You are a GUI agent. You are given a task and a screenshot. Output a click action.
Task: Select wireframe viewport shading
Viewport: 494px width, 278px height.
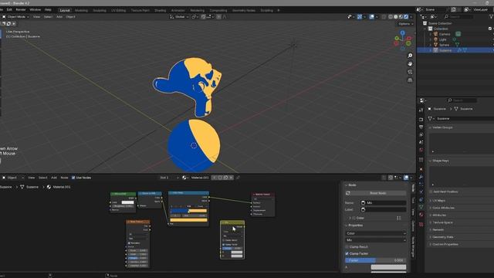point(391,17)
